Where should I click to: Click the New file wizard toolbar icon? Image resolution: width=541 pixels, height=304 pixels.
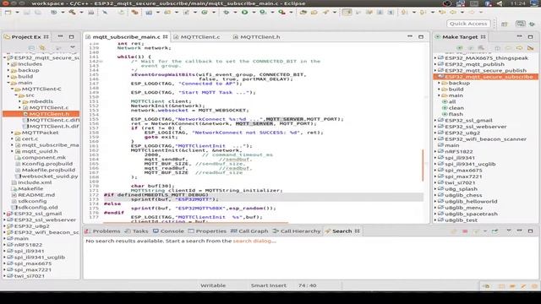click(x=8, y=12)
